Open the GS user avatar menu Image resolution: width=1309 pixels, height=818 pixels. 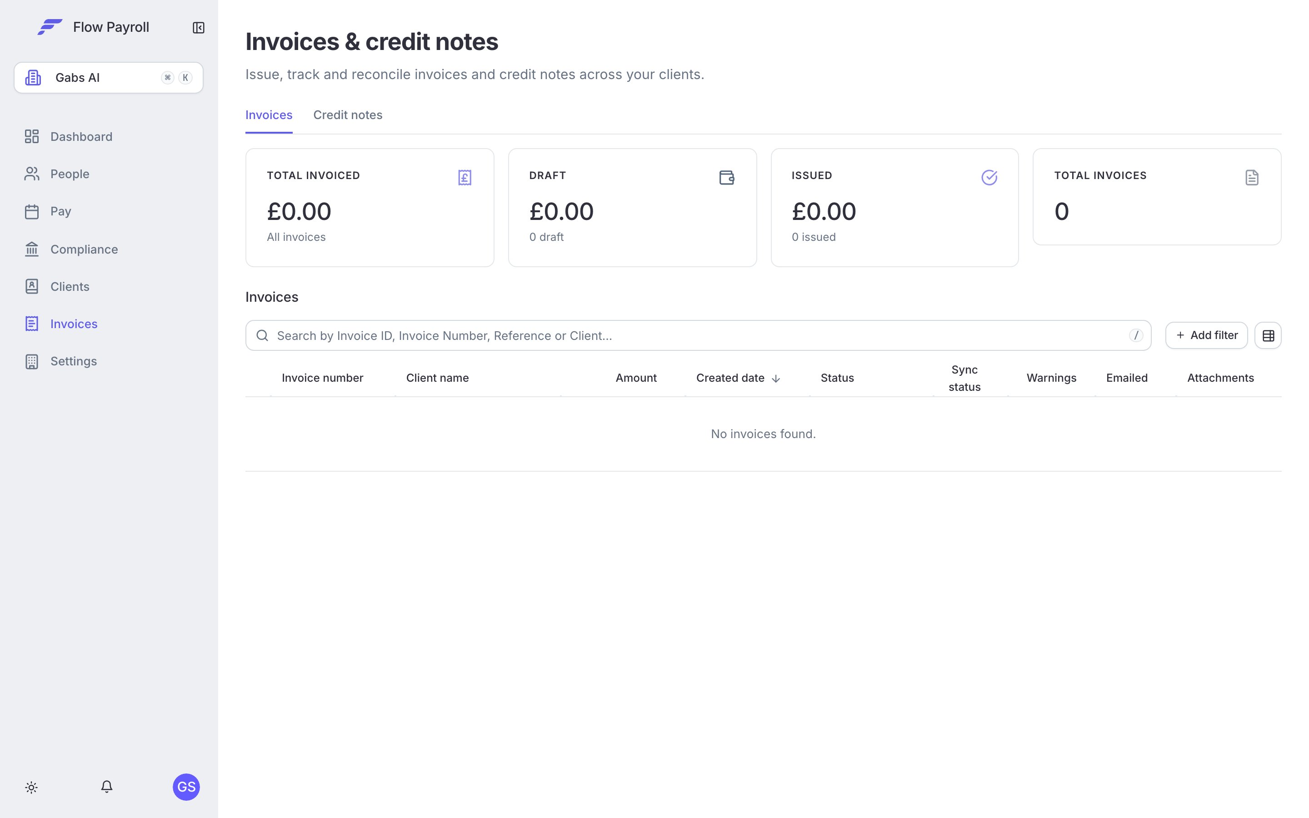(x=186, y=787)
